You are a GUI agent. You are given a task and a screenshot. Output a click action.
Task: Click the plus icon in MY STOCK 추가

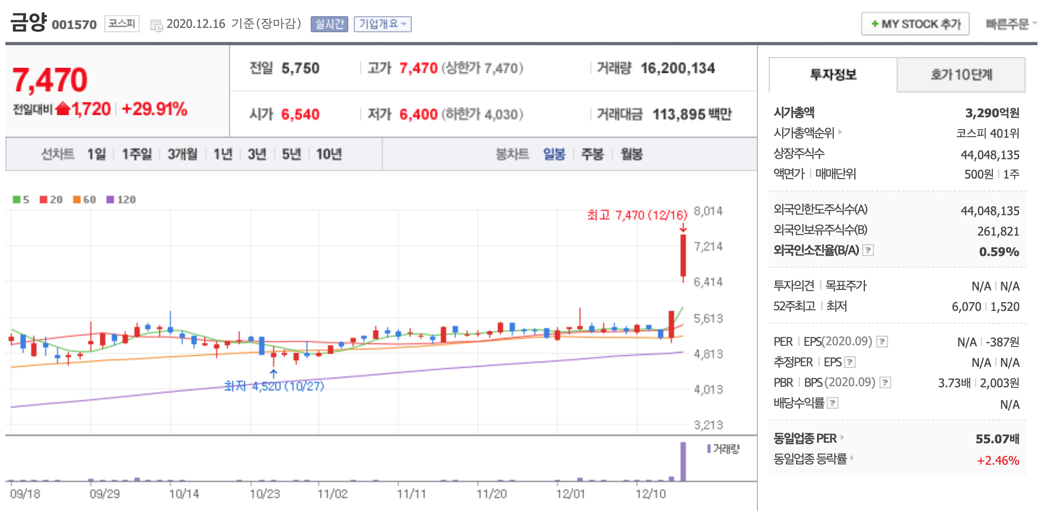click(x=875, y=24)
